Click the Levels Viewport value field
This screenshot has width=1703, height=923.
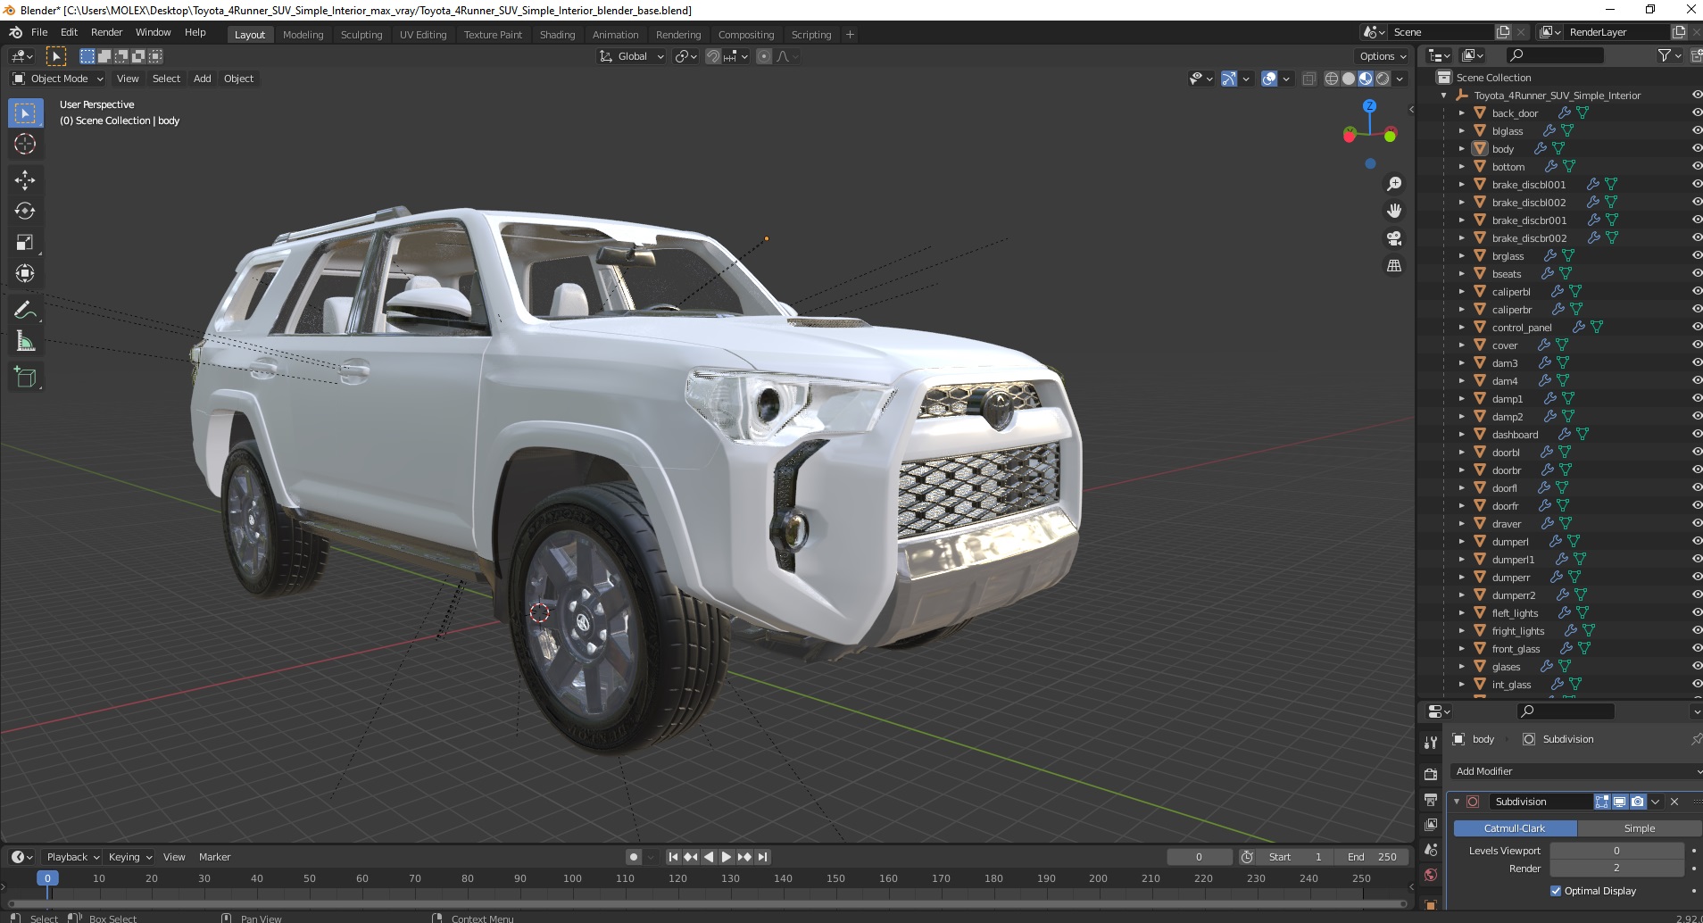[1616, 851]
